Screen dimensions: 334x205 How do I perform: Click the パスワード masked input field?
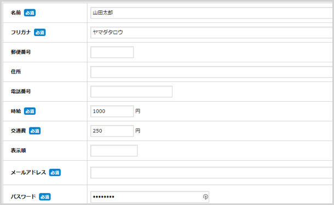149,197
